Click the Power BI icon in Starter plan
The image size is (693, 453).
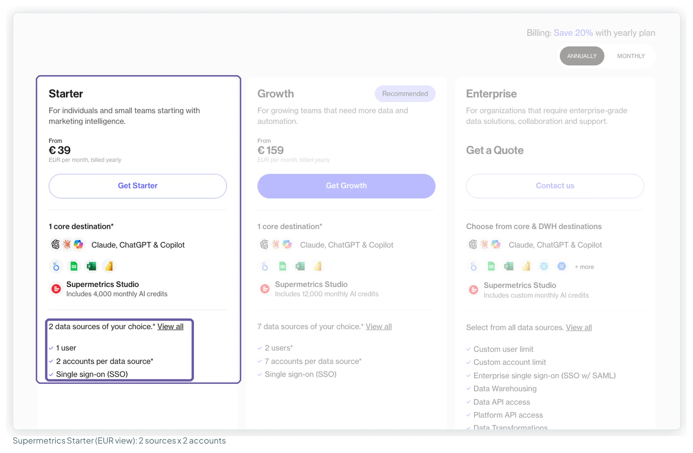pyautogui.click(x=109, y=267)
